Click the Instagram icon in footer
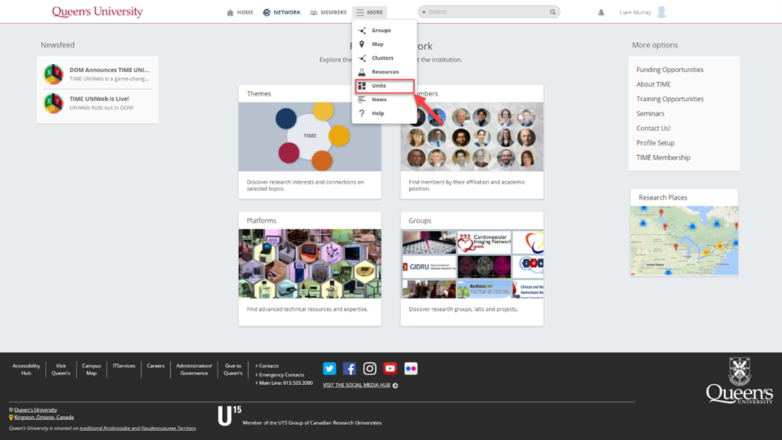The image size is (782, 440). [370, 369]
